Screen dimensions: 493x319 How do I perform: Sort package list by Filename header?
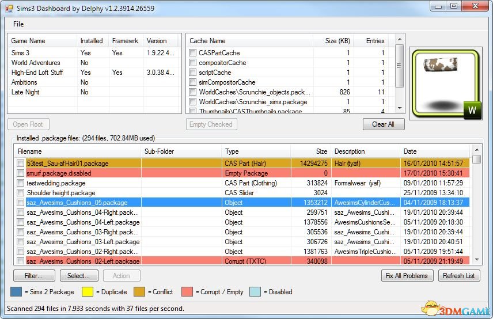pyautogui.click(x=78, y=151)
